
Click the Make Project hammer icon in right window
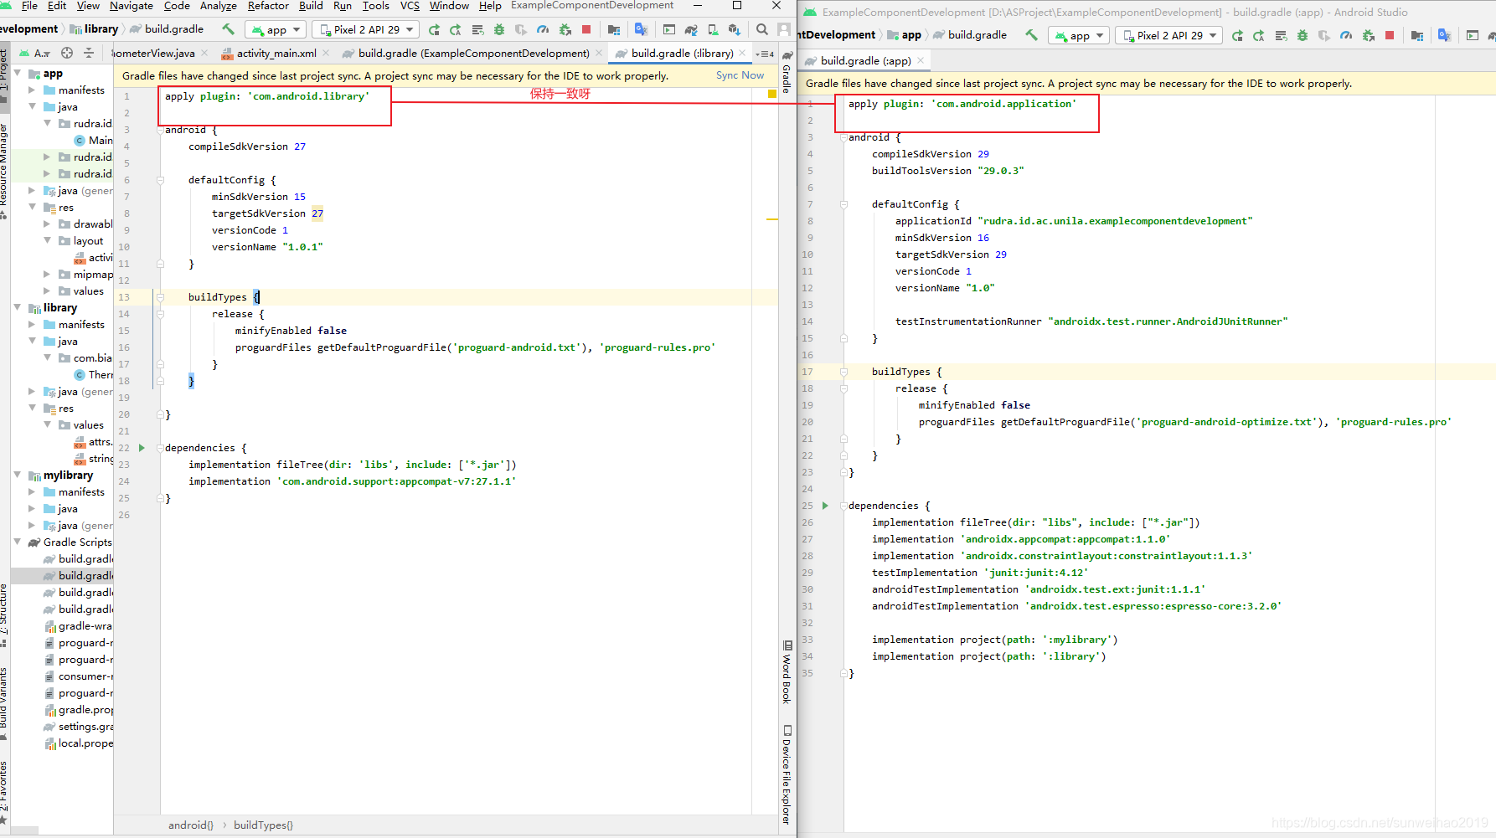click(x=1031, y=35)
